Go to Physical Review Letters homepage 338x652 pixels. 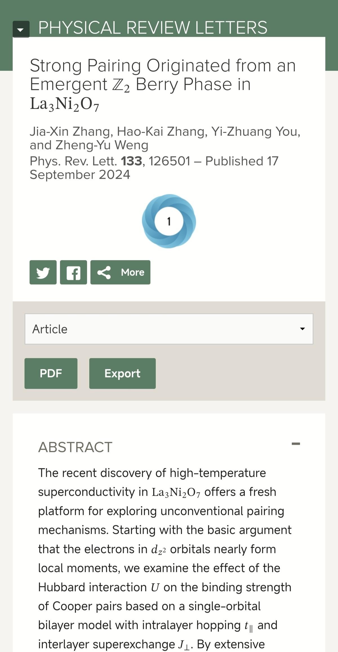click(x=153, y=28)
